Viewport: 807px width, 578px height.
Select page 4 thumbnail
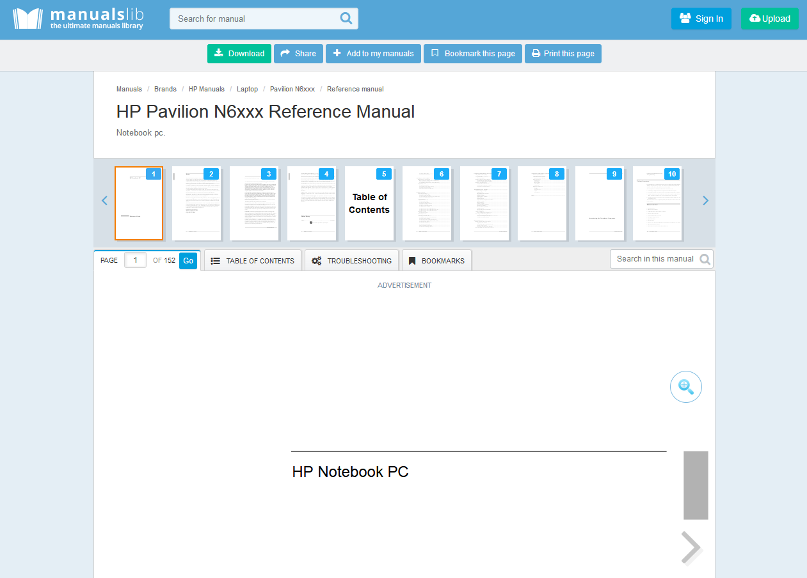pyautogui.click(x=312, y=203)
